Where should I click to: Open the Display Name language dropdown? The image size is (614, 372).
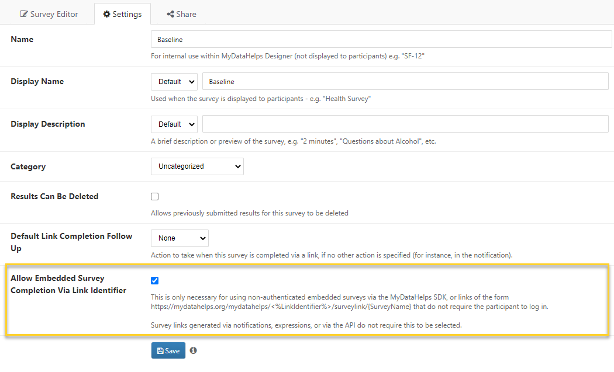174,82
